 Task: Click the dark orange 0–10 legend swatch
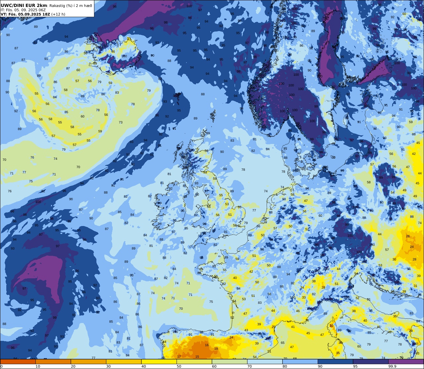(18, 361)
